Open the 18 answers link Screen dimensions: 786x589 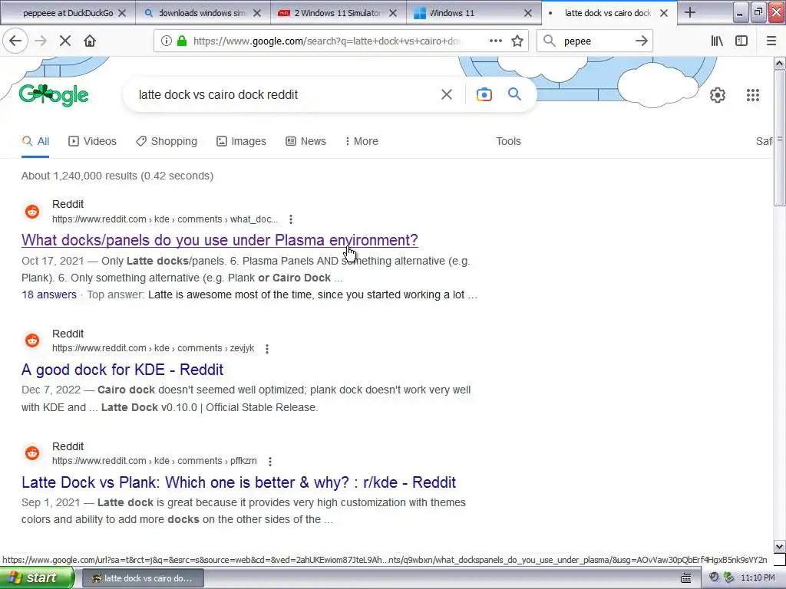coord(49,294)
